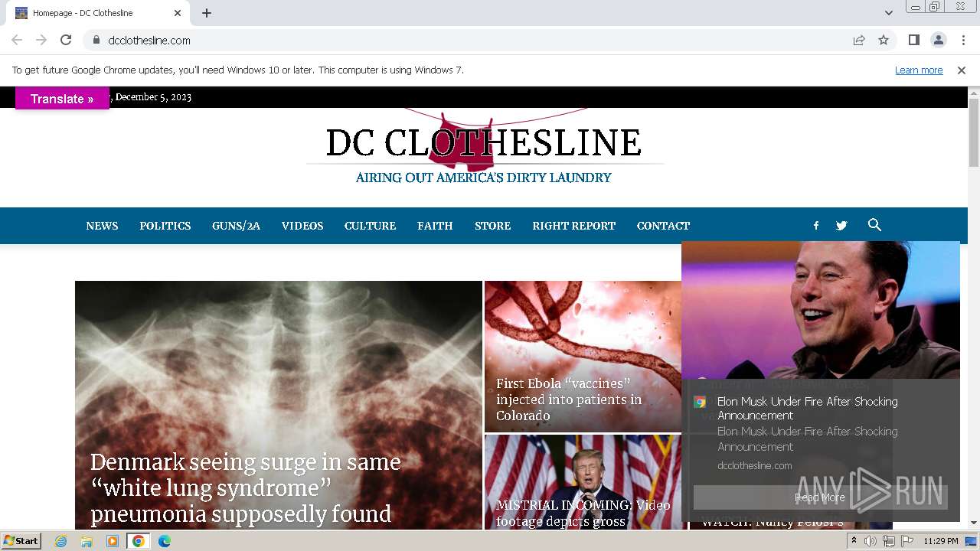980x551 pixels.
Task: Click the page vertical scrollbar thumb
Action: click(x=974, y=132)
